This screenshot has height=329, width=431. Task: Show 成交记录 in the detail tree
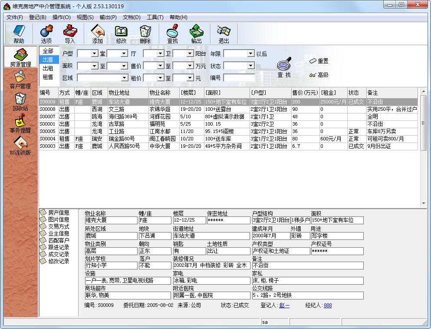click(x=55, y=254)
